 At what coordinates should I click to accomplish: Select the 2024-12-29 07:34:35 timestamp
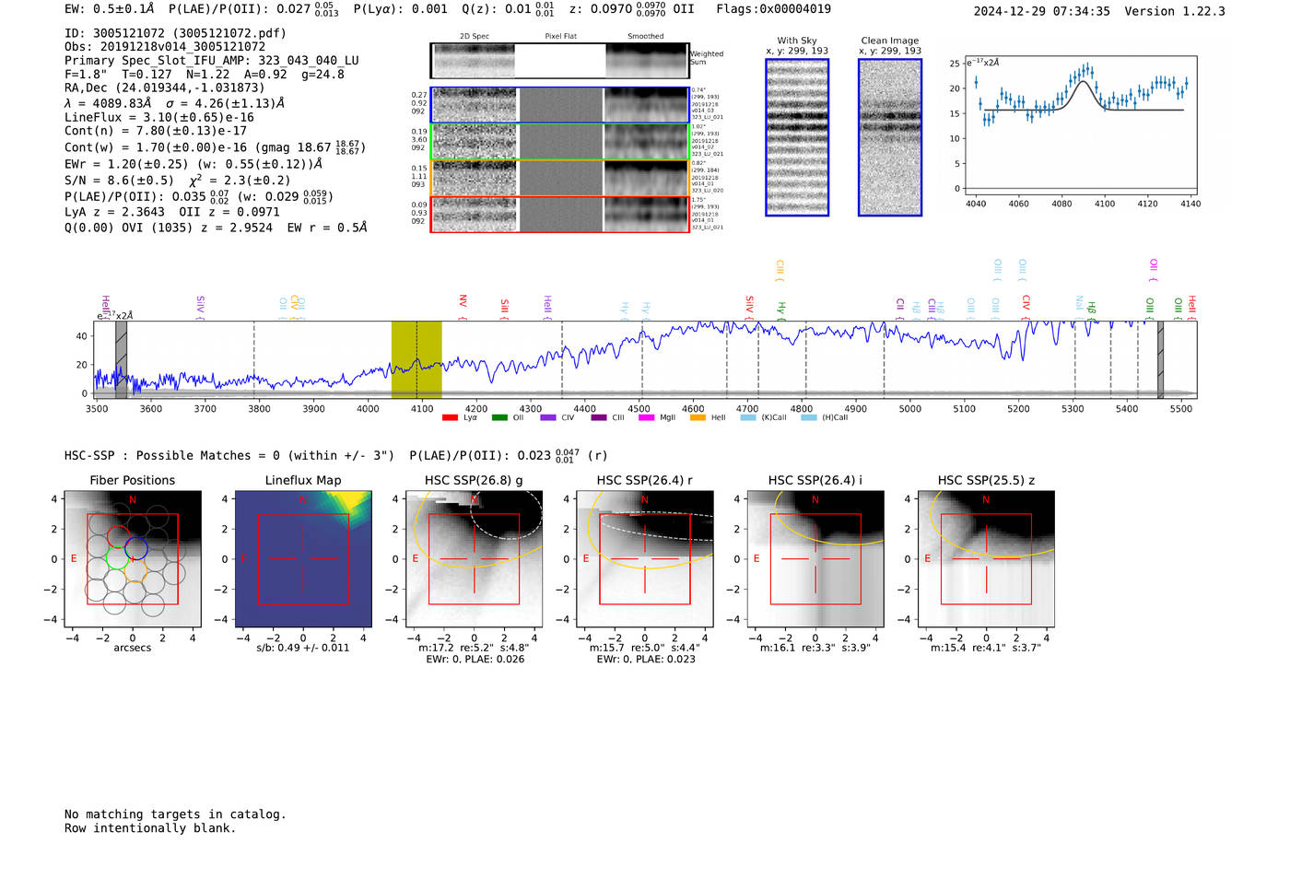coord(1042,11)
